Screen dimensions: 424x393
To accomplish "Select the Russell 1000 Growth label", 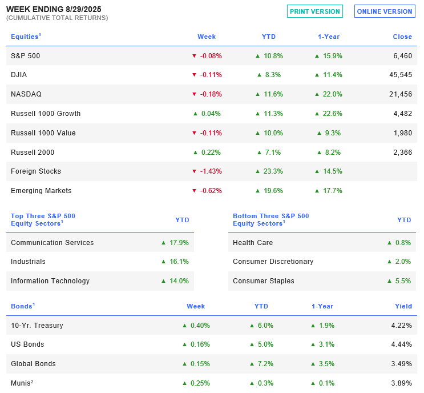I will pos(46,114).
